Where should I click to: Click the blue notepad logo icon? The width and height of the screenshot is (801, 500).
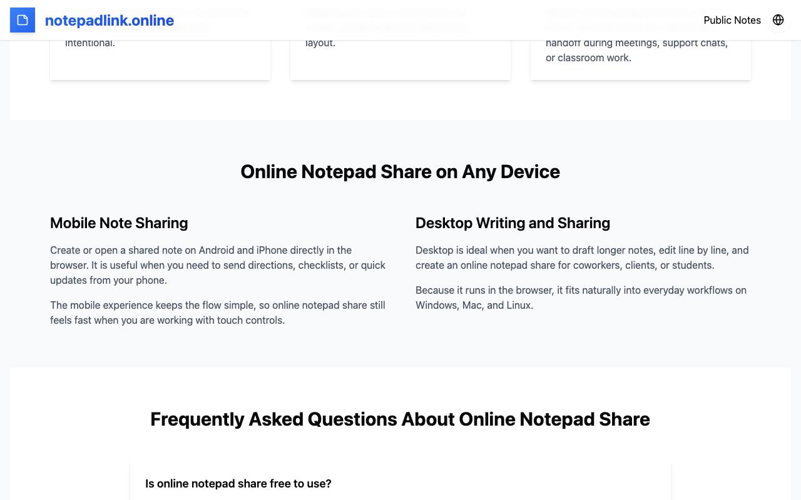(x=23, y=20)
